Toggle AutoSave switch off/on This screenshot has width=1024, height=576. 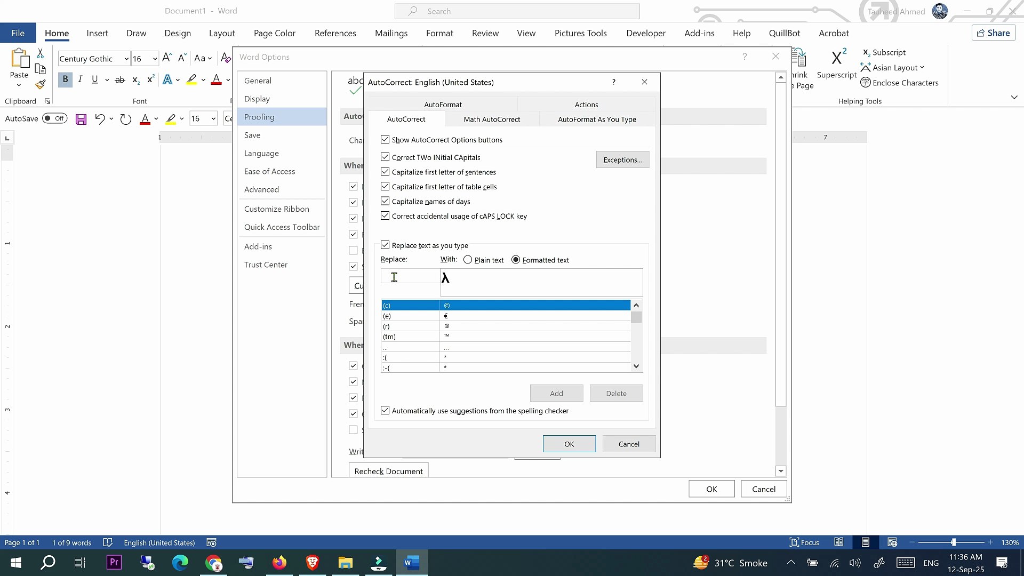(x=55, y=118)
